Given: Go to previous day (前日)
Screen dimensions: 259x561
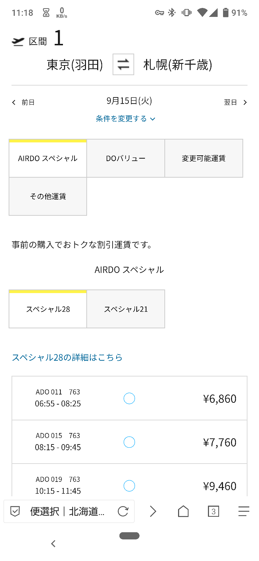Looking at the screenshot, I should click(x=23, y=102).
